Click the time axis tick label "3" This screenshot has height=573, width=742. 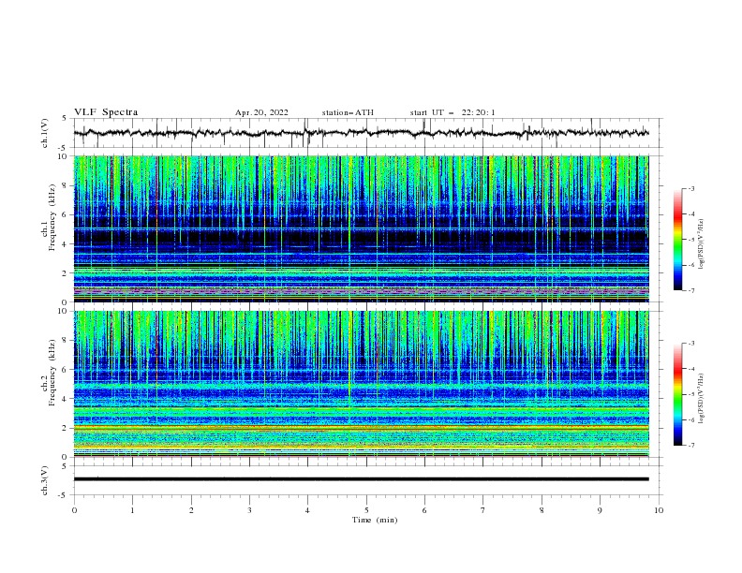click(x=249, y=510)
